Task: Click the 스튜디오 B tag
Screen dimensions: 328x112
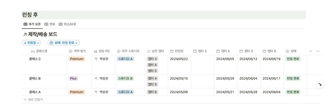Action: [125, 79]
